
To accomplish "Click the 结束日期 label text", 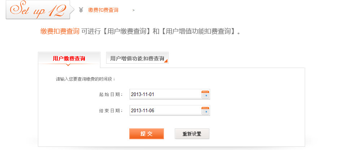I will pos(111,110).
